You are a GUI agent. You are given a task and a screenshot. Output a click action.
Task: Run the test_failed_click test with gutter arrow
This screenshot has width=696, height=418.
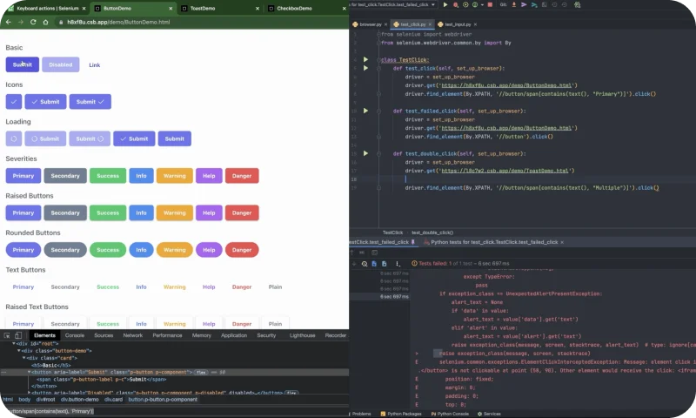pos(365,111)
